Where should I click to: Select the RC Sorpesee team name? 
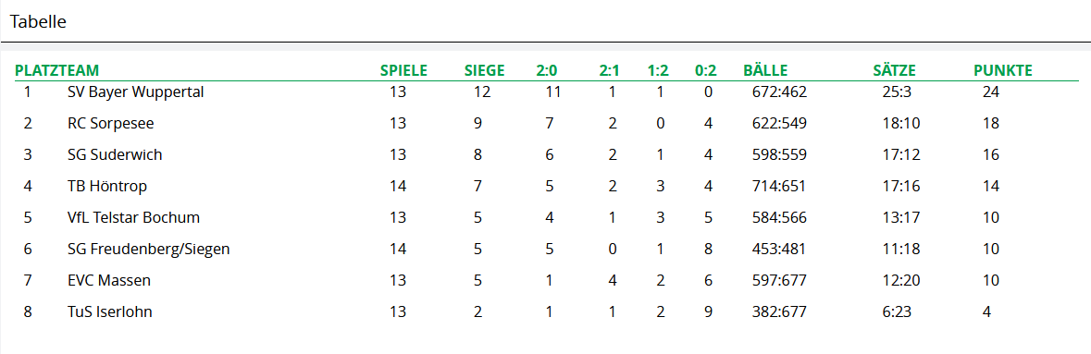click(111, 124)
